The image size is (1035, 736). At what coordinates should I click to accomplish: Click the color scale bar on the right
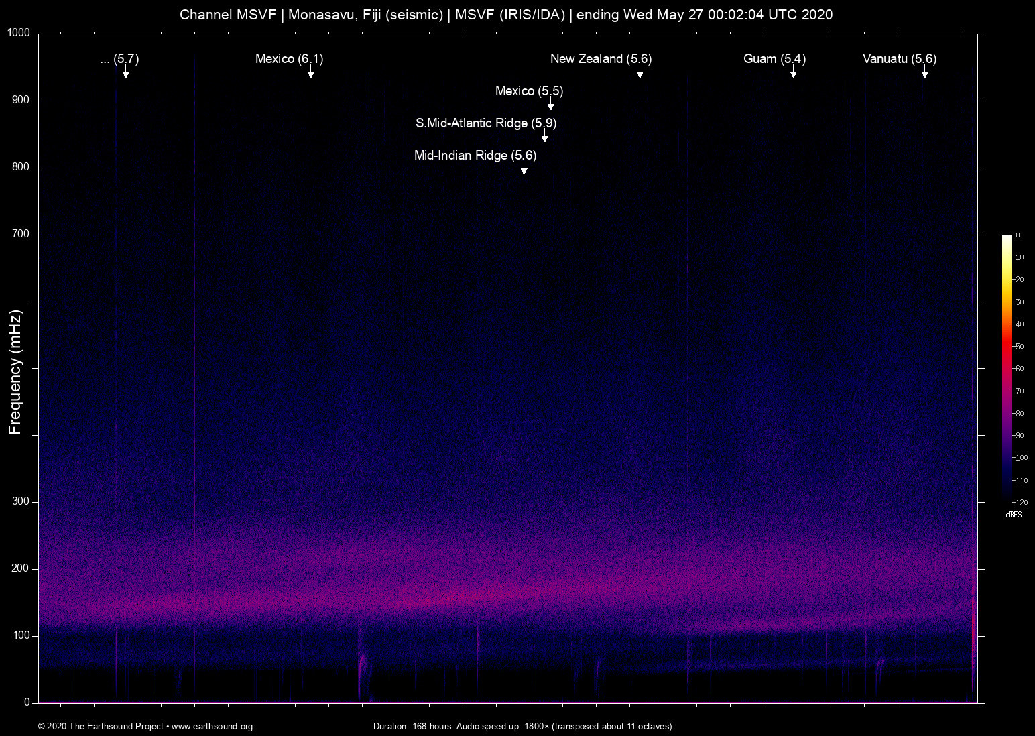click(x=1006, y=367)
